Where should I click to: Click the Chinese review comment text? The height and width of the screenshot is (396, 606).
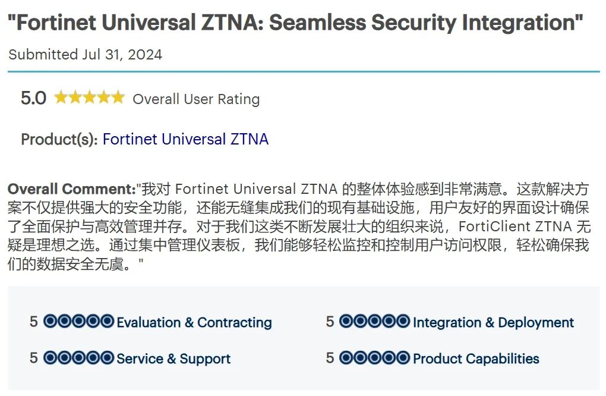click(x=297, y=227)
